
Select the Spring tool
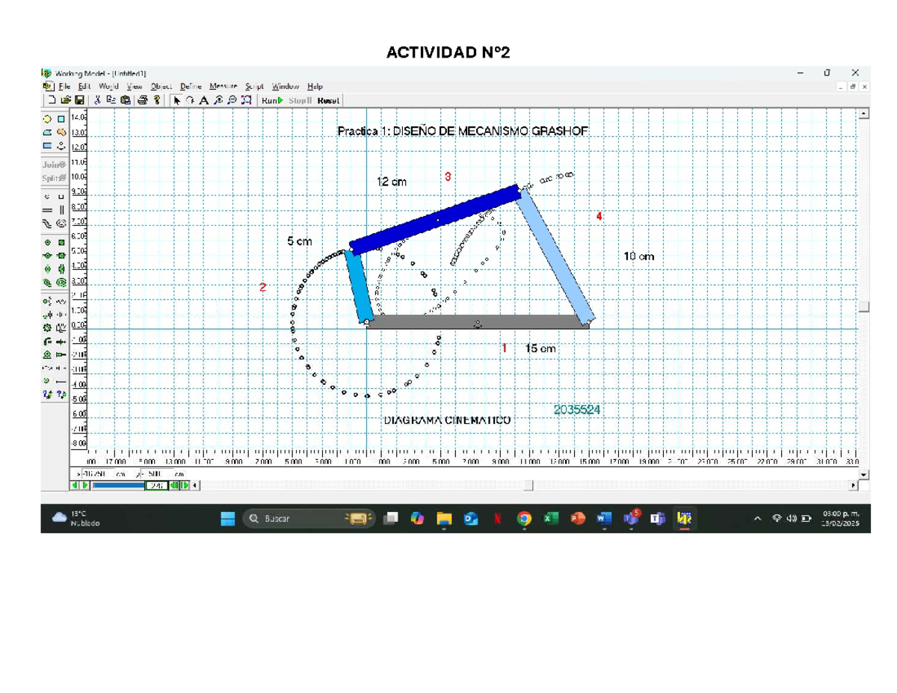(x=61, y=301)
